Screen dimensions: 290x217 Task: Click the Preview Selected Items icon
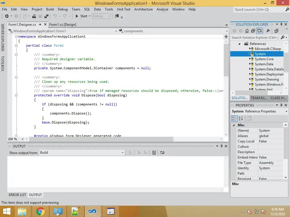click(x=276, y=31)
